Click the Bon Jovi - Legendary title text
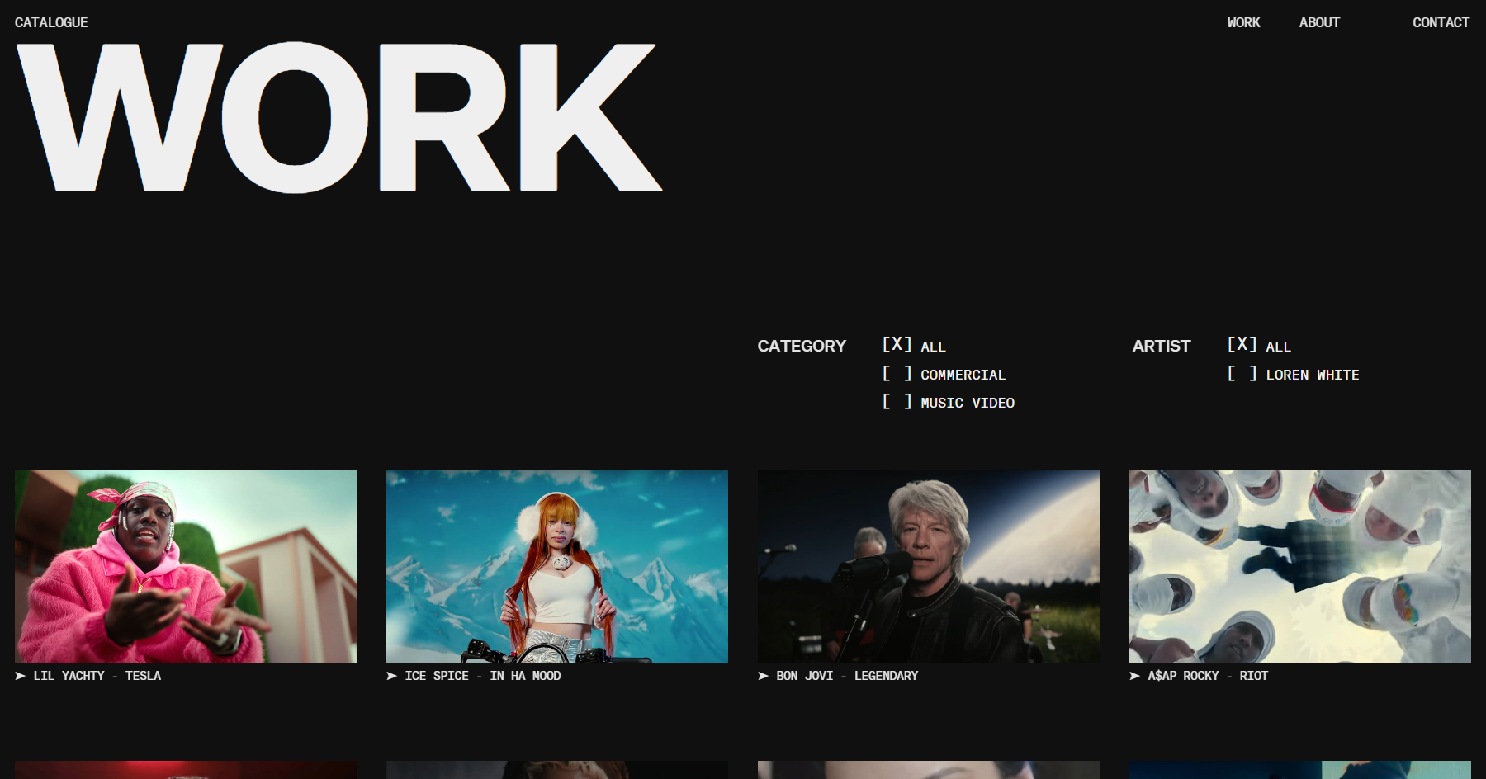The width and height of the screenshot is (1486, 779). 847,676
